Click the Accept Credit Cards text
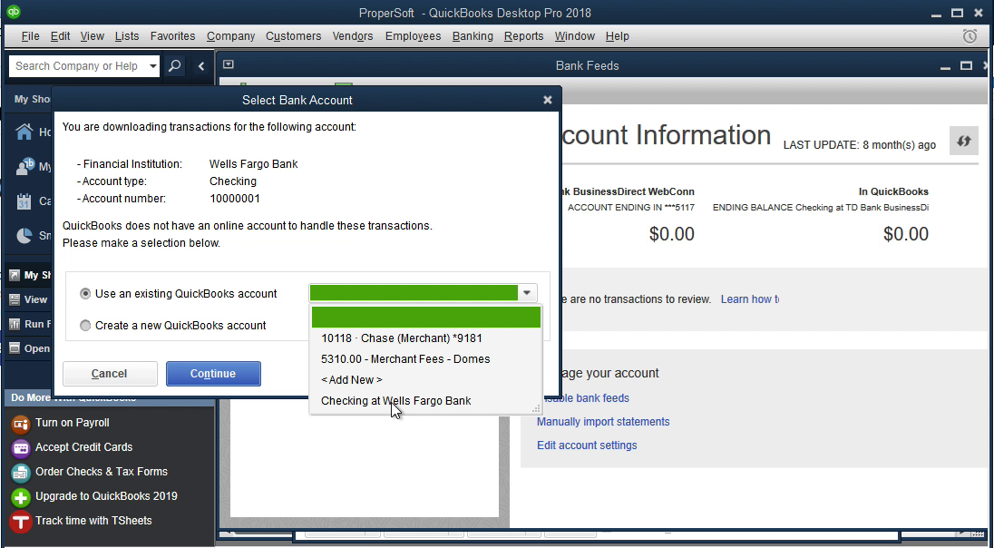Screen dimensions: 994x548 (x=83, y=447)
